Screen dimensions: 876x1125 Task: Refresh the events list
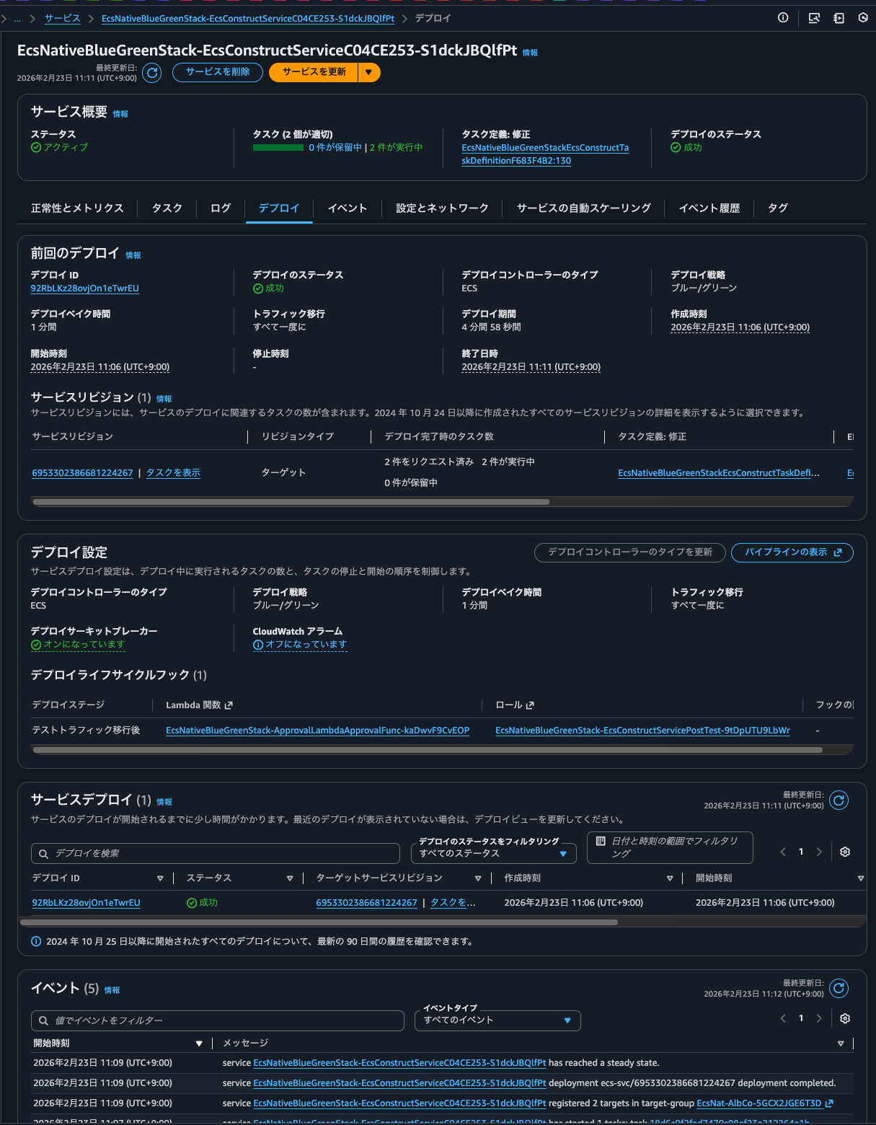[x=839, y=988]
